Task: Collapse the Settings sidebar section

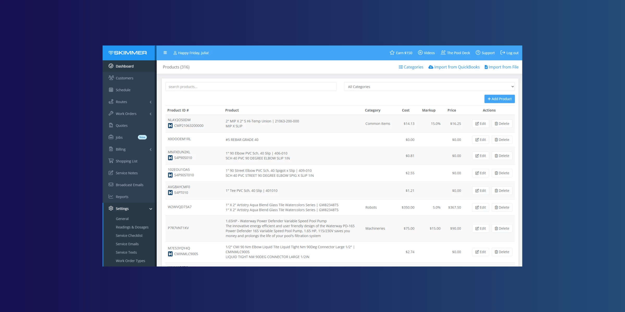Action: click(x=151, y=209)
